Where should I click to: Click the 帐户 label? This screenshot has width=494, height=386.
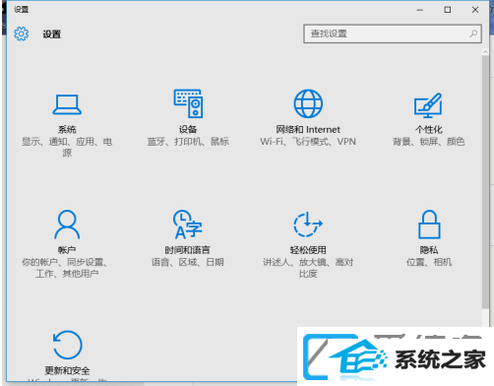tap(67, 250)
